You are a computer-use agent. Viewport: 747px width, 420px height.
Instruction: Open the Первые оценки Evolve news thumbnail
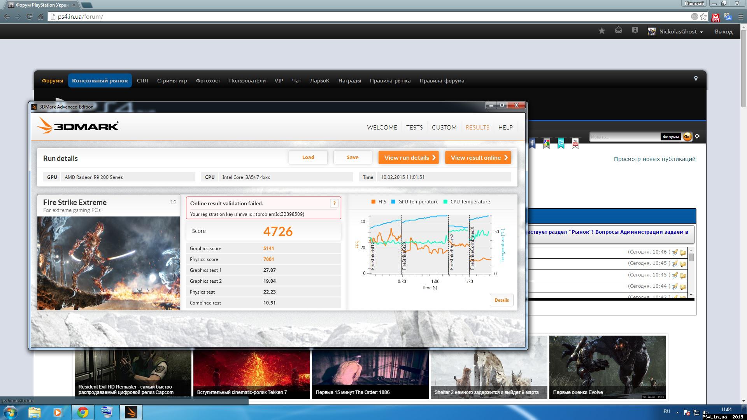(x=607, y=367)
